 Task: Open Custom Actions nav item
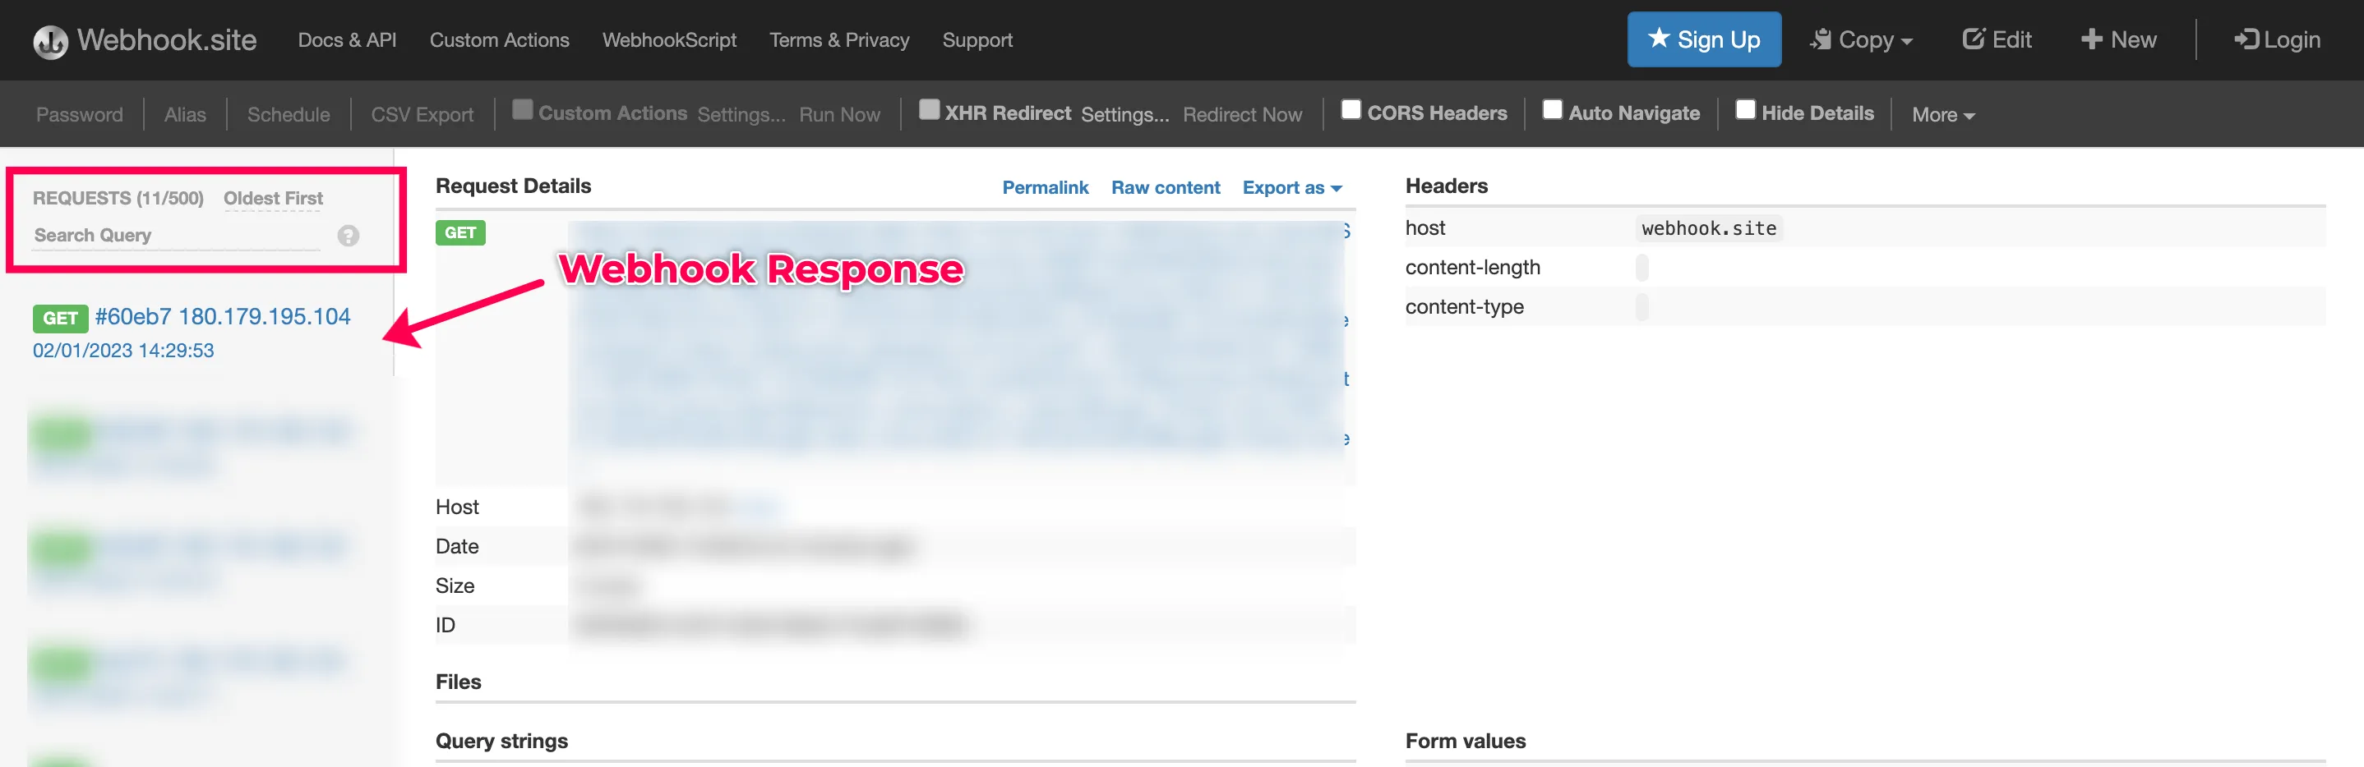pos(499,39)
